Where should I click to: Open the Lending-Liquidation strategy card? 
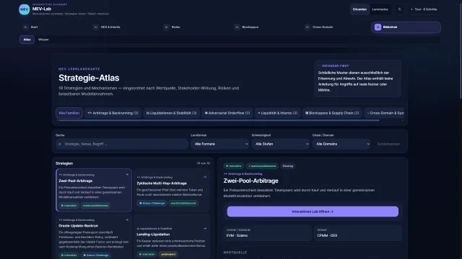[172, 237]
